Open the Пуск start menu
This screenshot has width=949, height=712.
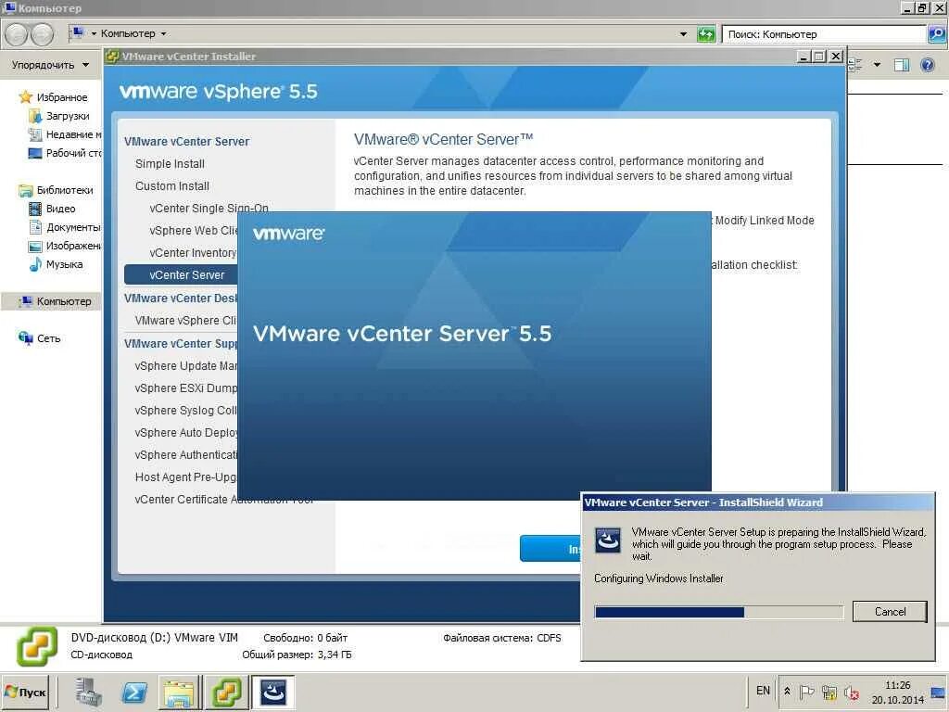[26, 692]
